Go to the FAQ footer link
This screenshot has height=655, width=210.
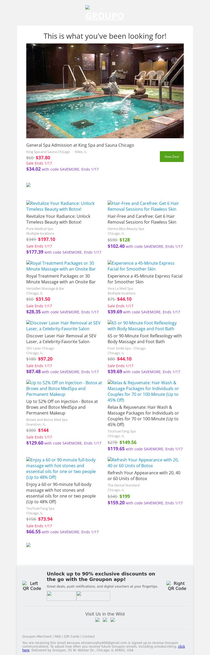pyautogui.click(x=57, y=636)
